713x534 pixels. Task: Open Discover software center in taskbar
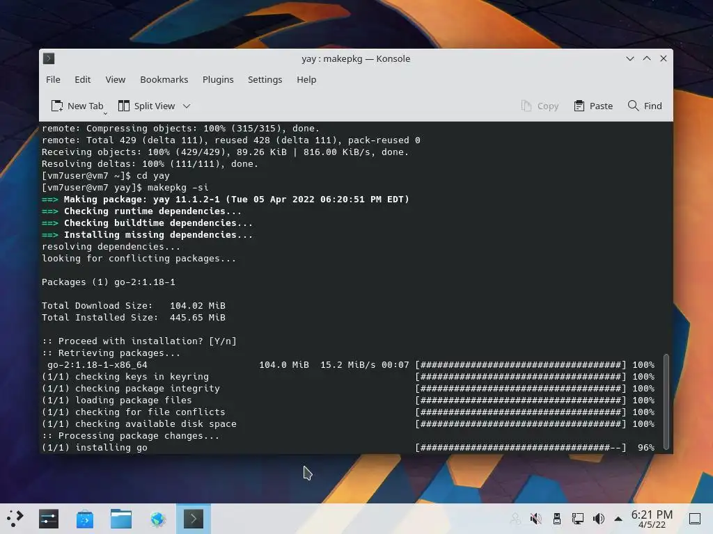84,519
